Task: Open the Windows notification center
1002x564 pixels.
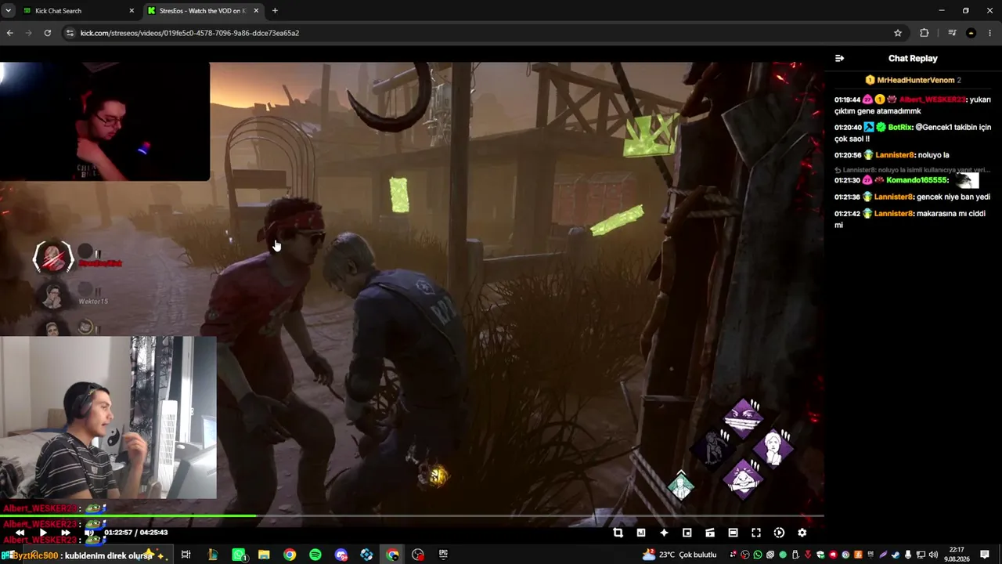Action: pos(985,555)
